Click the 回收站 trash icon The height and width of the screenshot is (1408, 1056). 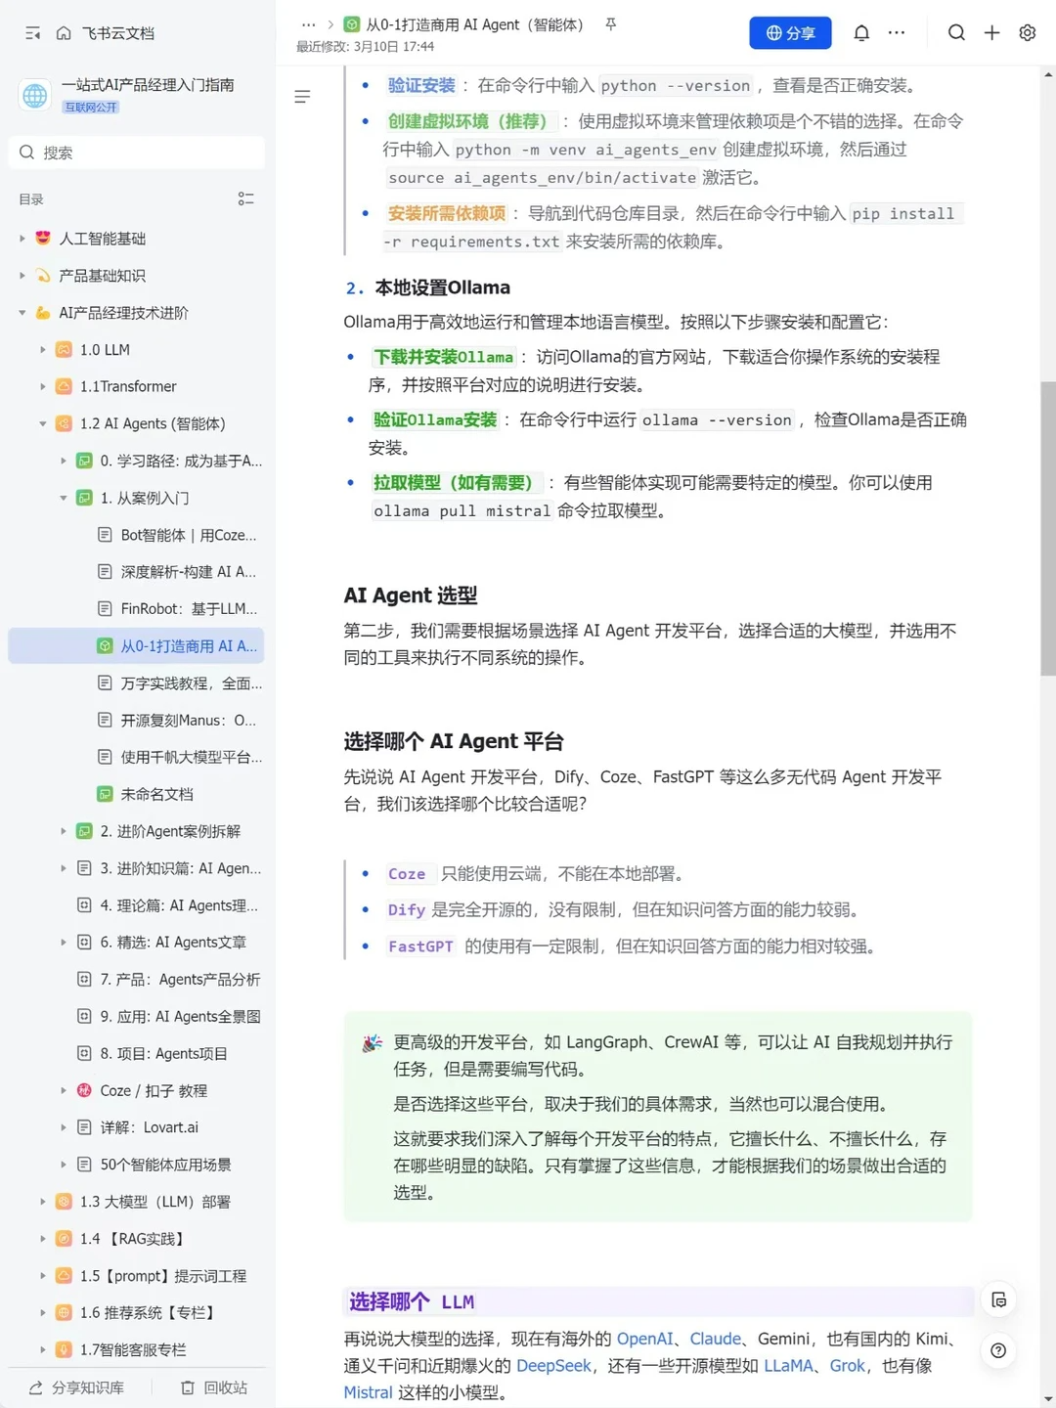188,1387
